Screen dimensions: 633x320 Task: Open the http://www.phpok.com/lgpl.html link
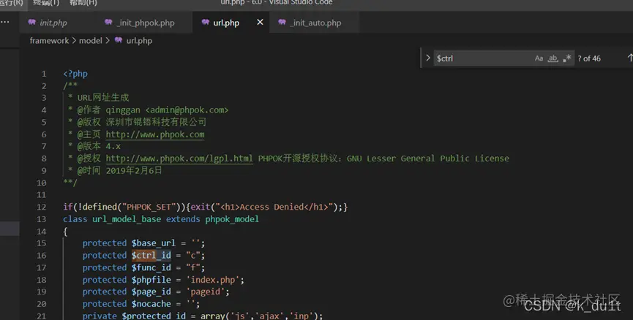click(179, 159)
